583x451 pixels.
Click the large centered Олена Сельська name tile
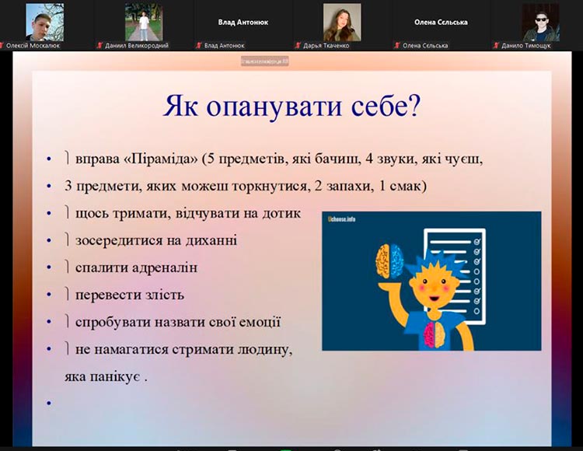(x=441, y=22)
